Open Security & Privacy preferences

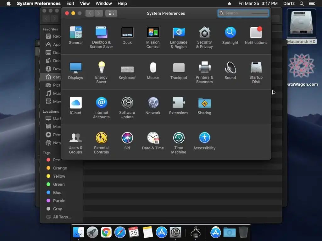coord(204,37)
